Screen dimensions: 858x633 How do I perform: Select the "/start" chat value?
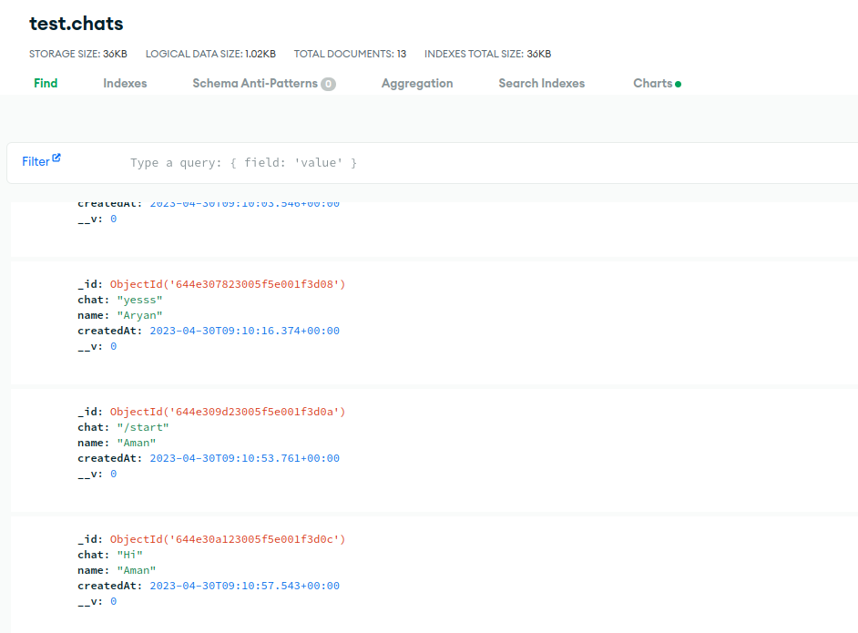(144, 427)
